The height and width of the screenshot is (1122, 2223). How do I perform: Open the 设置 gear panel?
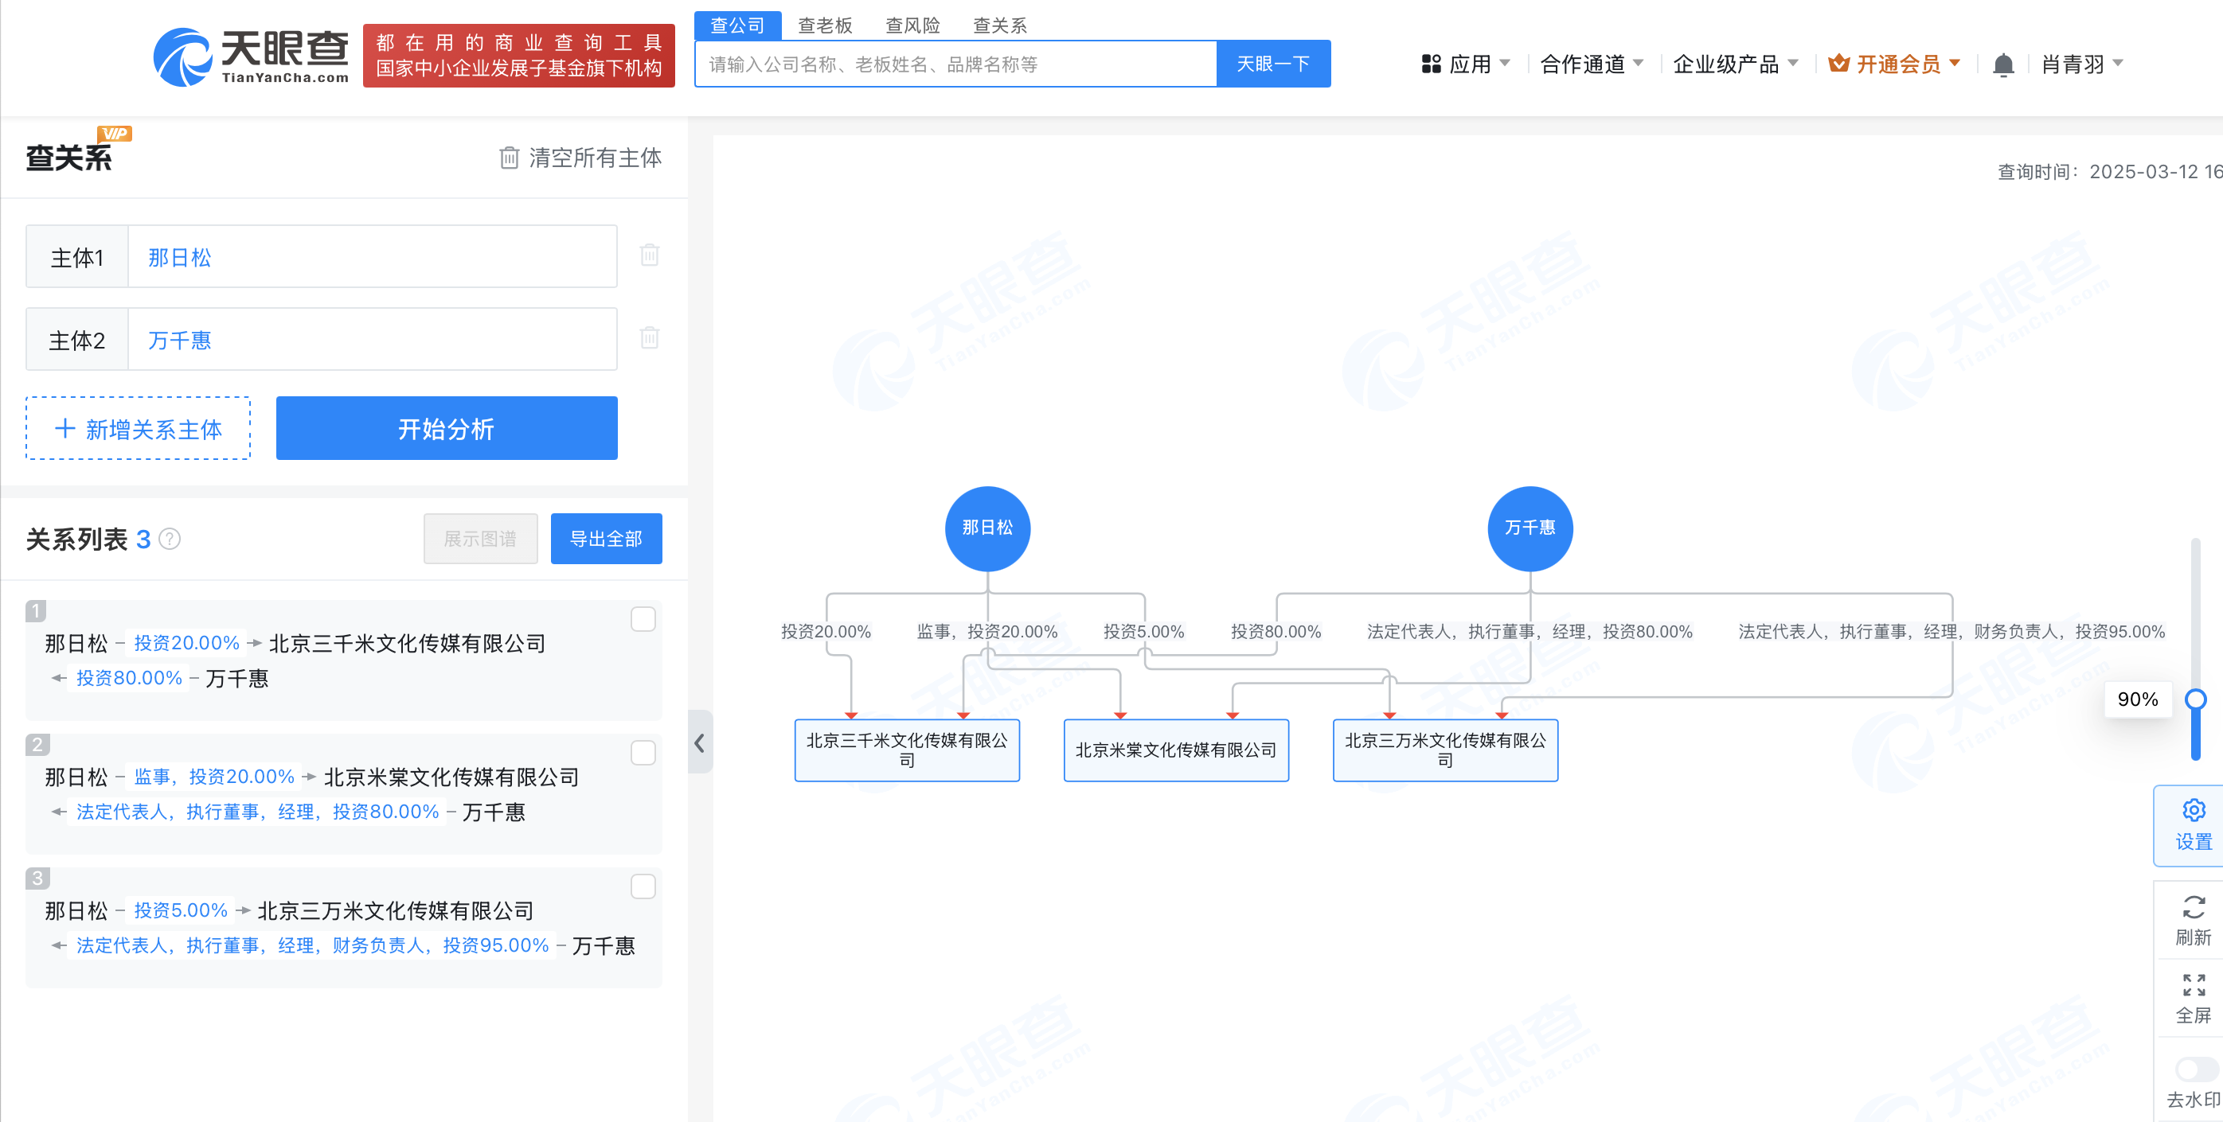point(2192,824)
